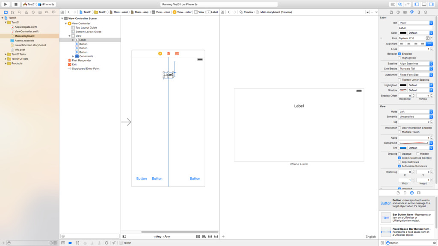The image size is (438, 246).
Task: Click the text Color swatch
Action: (x=403, y=33)
